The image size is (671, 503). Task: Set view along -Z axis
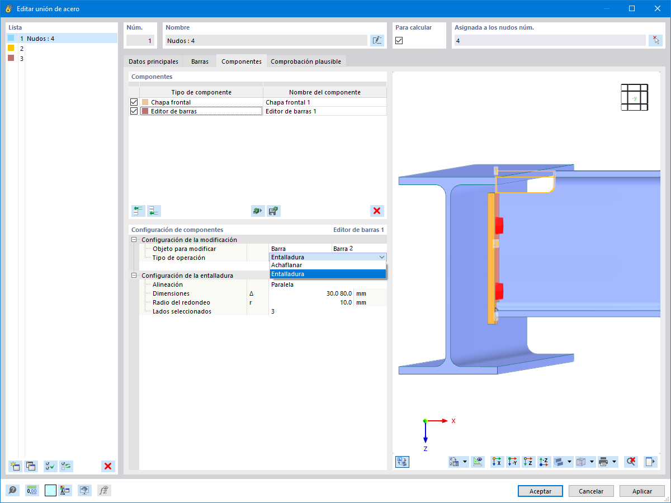point(544,462)
